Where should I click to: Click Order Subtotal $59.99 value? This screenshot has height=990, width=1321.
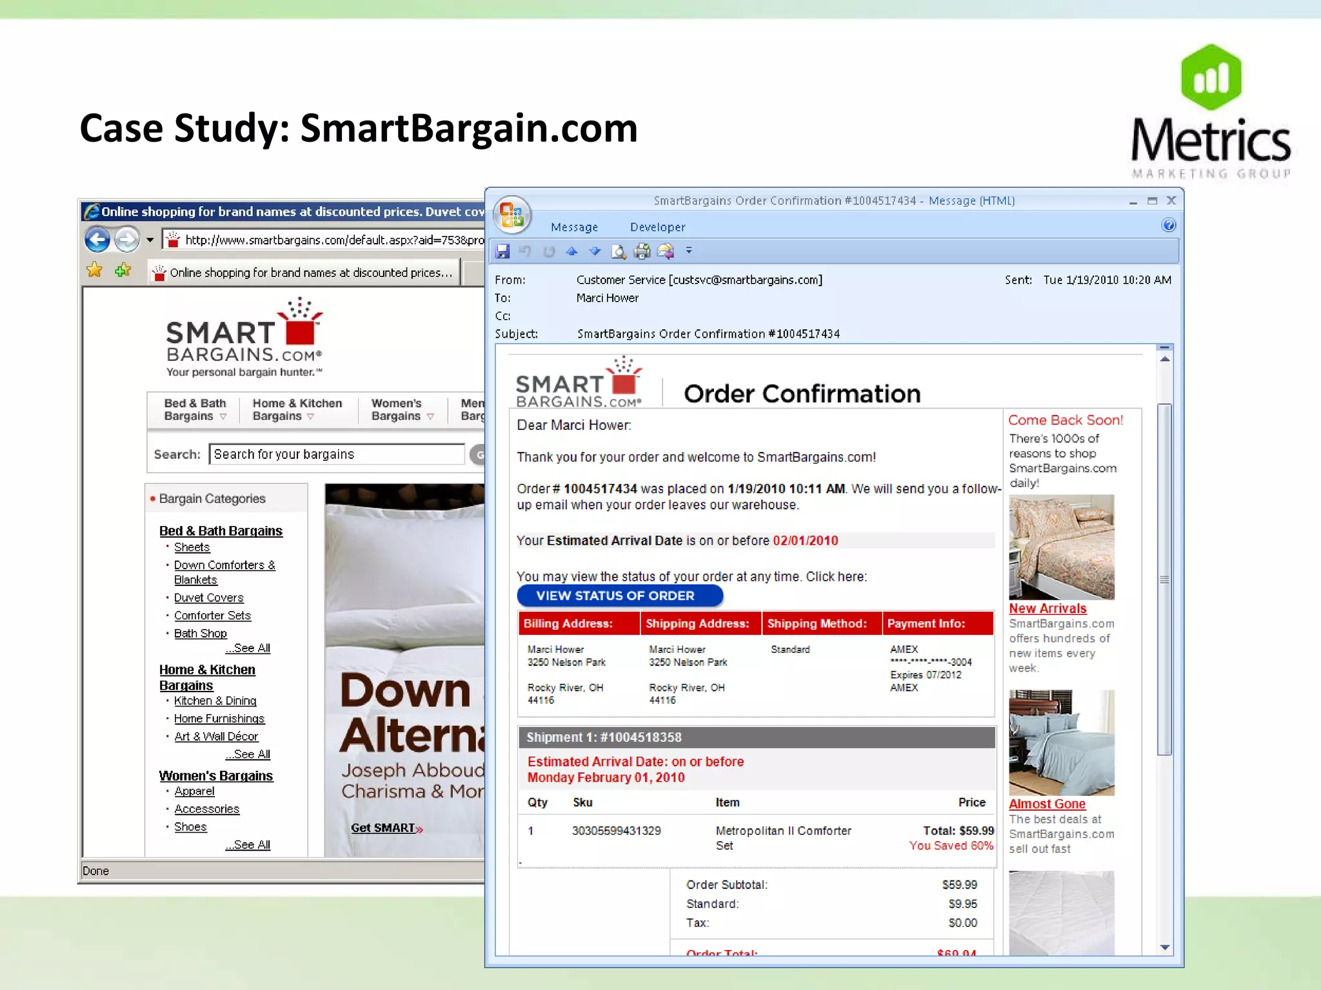click(959, 884)
